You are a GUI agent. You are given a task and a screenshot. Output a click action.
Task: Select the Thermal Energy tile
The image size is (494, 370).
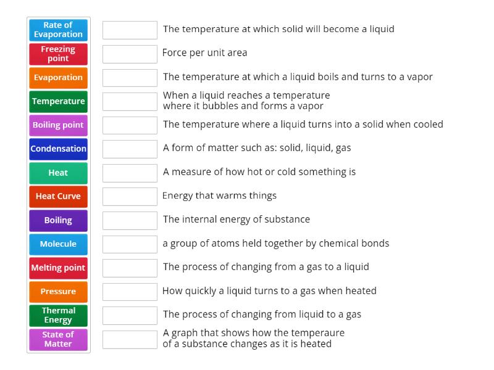[58, 315]
